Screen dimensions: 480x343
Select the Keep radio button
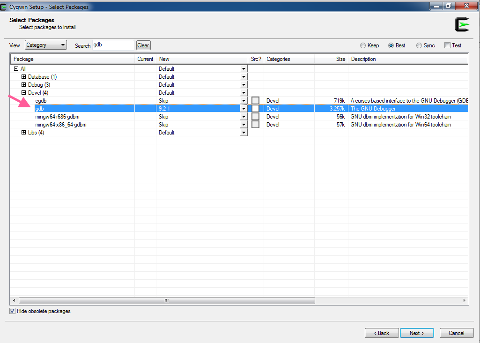pos(363,45)
